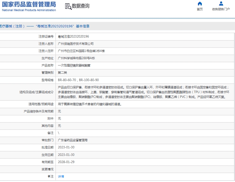Click expiry date 2028-01-29
The width and height of the screenshot is (235, 182).
point(66,162)
